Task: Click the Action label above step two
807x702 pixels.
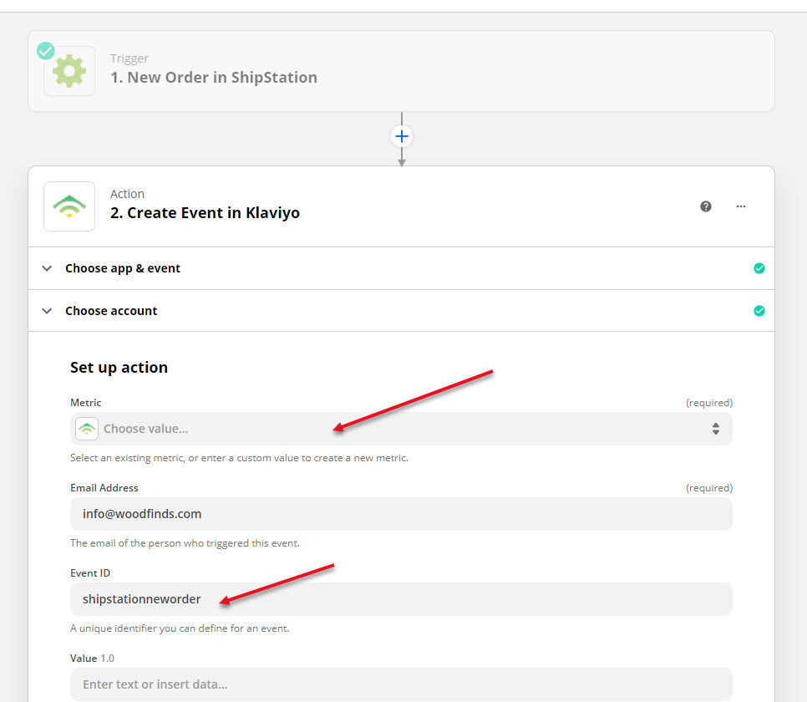Action: 127,194
